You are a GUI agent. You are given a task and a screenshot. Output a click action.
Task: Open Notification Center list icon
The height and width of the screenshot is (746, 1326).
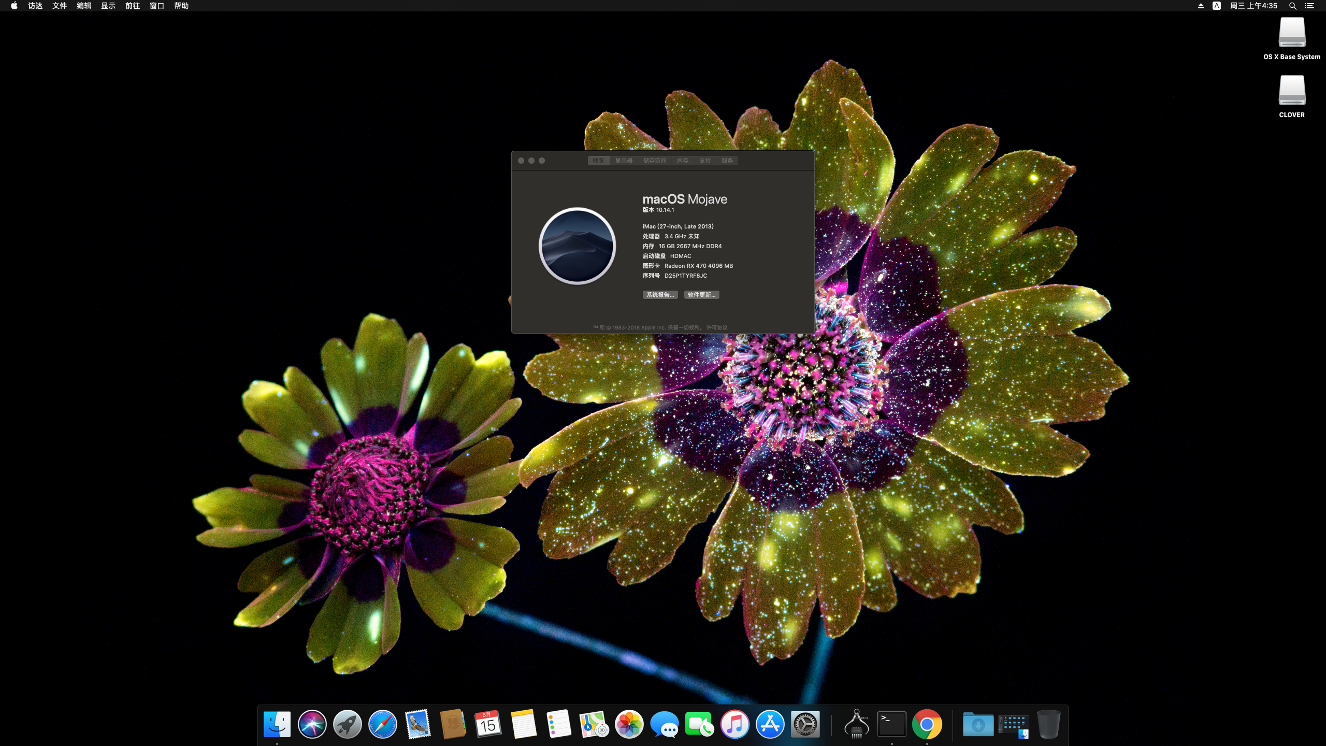coord(1310,6)
